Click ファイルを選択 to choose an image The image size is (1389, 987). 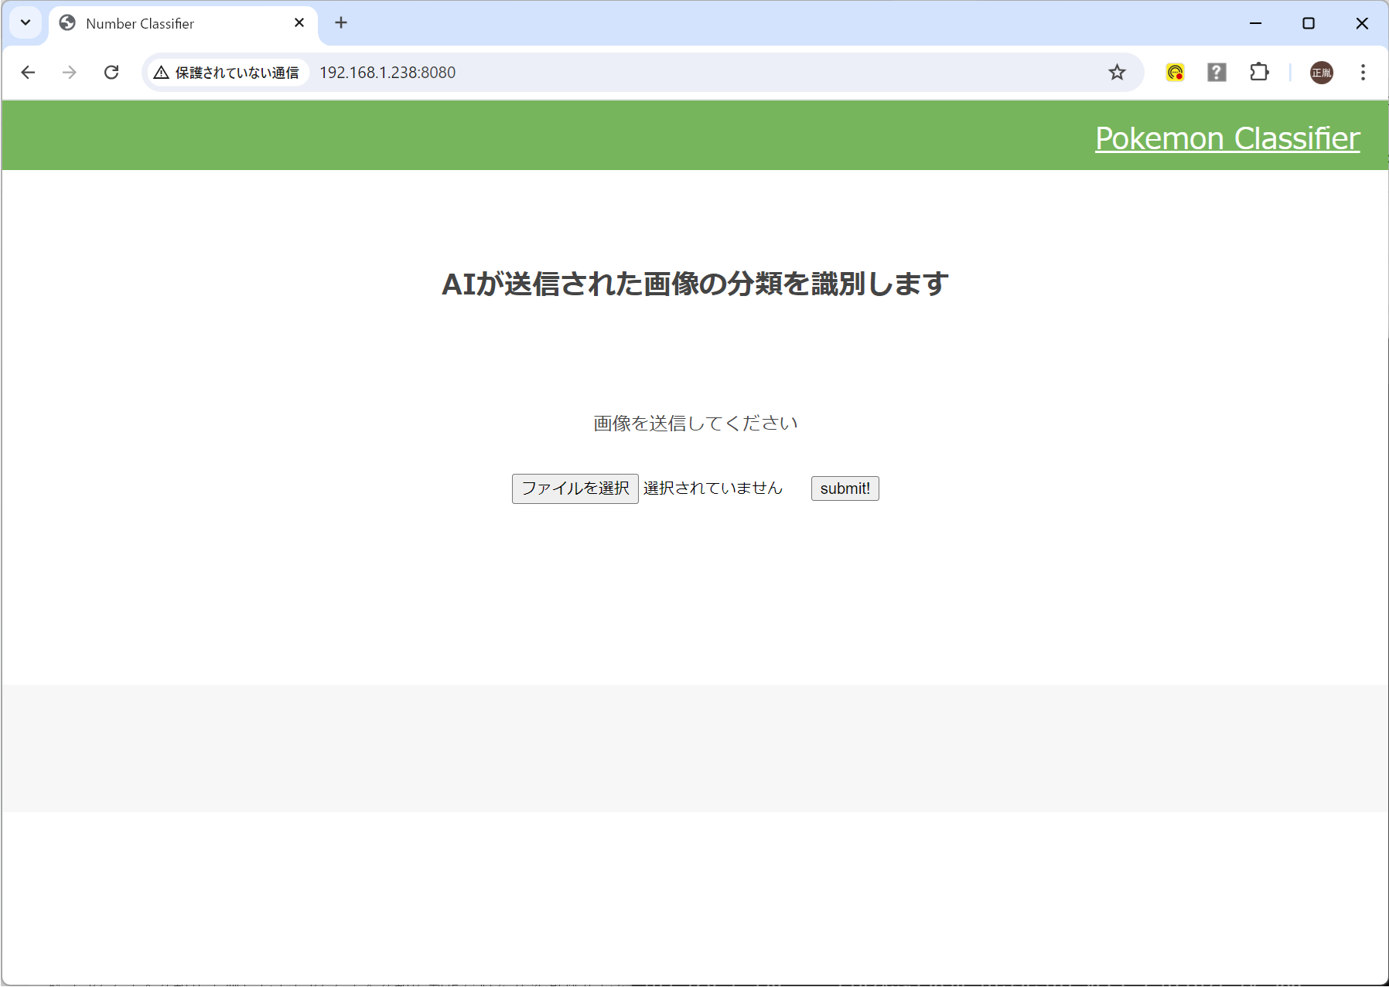coord(575,488)
